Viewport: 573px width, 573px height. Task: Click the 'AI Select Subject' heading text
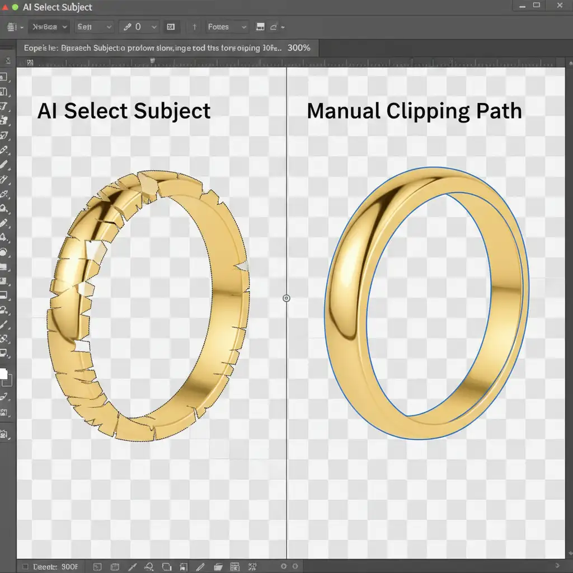point(124,111)
